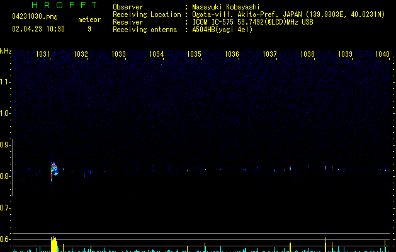Click the 1038 time axis marker
396x252 pixels.
(x=307, y=54)
